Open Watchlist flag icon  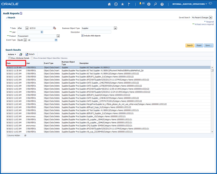pyautogui.click(x=129, y=4)
